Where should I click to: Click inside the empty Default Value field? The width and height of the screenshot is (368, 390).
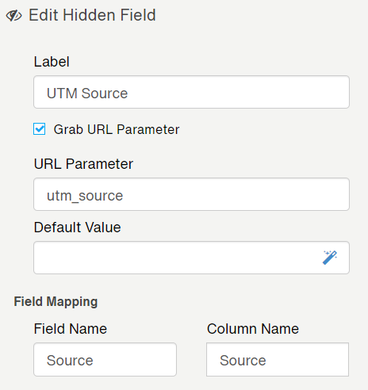click(x=191, y=258)
